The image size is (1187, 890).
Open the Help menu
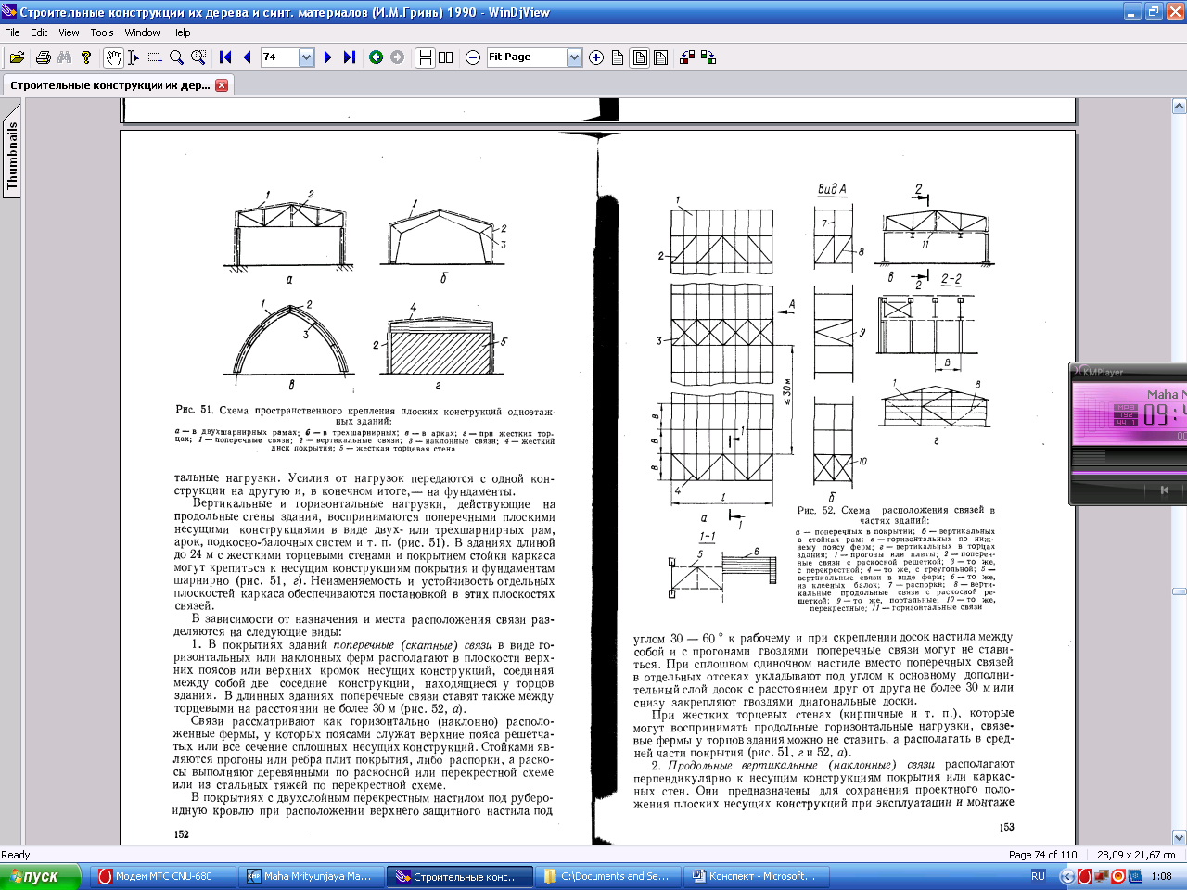tap(180, 32)
